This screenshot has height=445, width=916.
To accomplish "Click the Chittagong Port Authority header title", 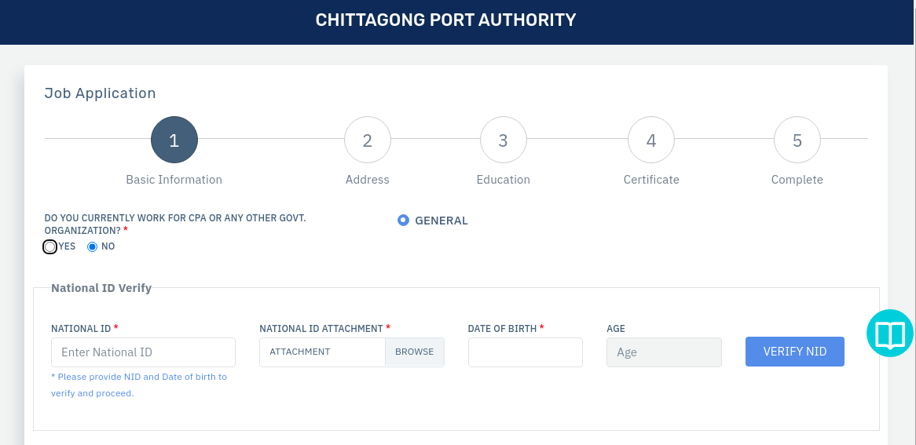I will click(x=445, y=20).
